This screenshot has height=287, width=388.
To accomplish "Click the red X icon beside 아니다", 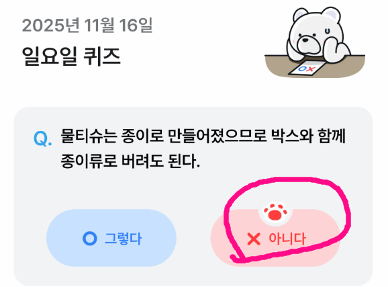I will [254, 239].
